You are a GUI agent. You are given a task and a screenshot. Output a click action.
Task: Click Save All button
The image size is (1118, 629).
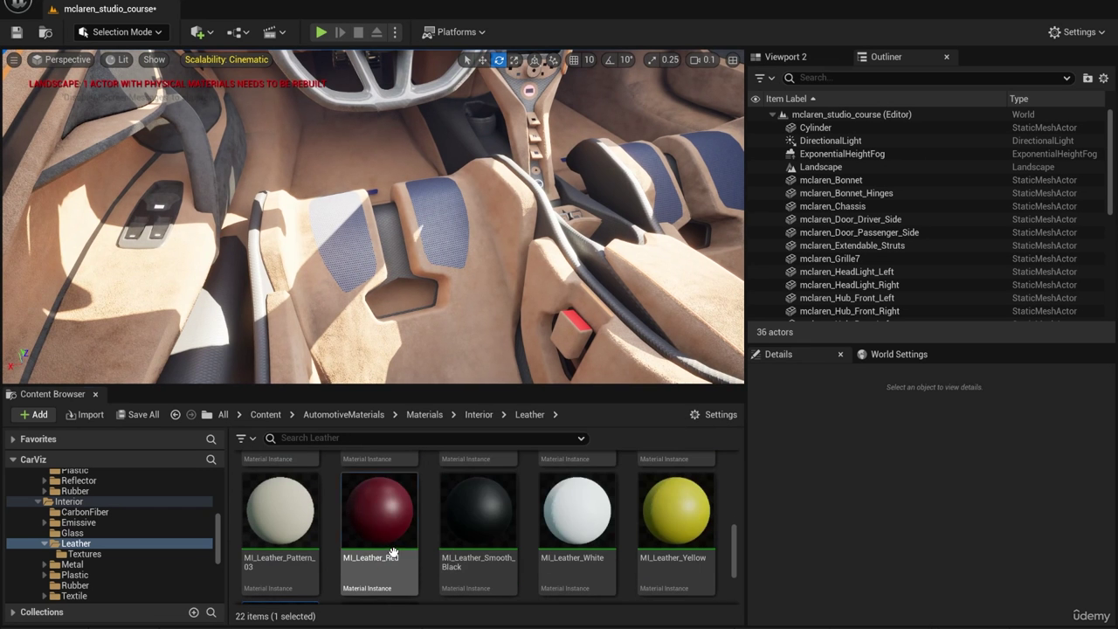(x=138, y=415)
